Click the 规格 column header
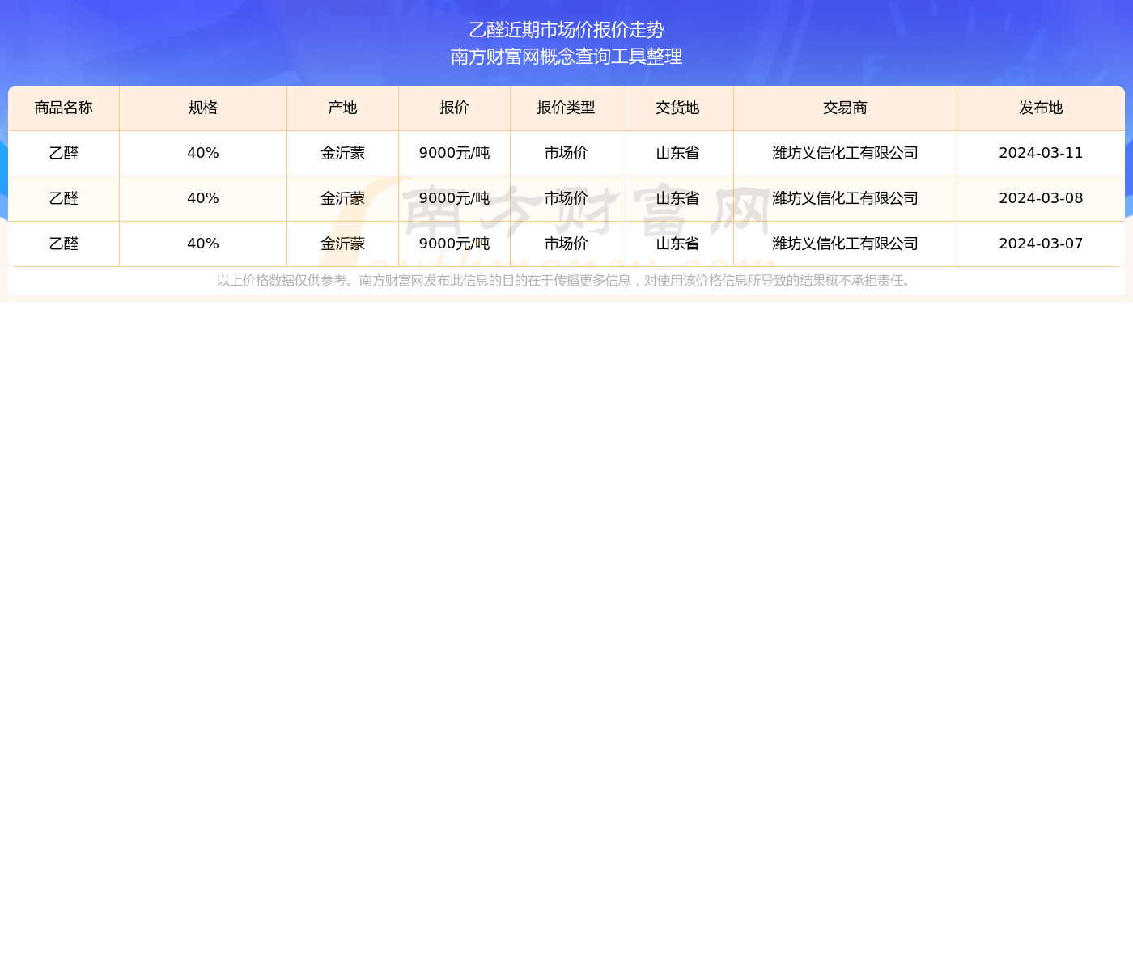 pos(203,108)
